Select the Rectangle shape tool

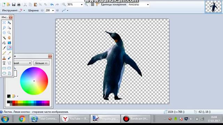[4, 68]
